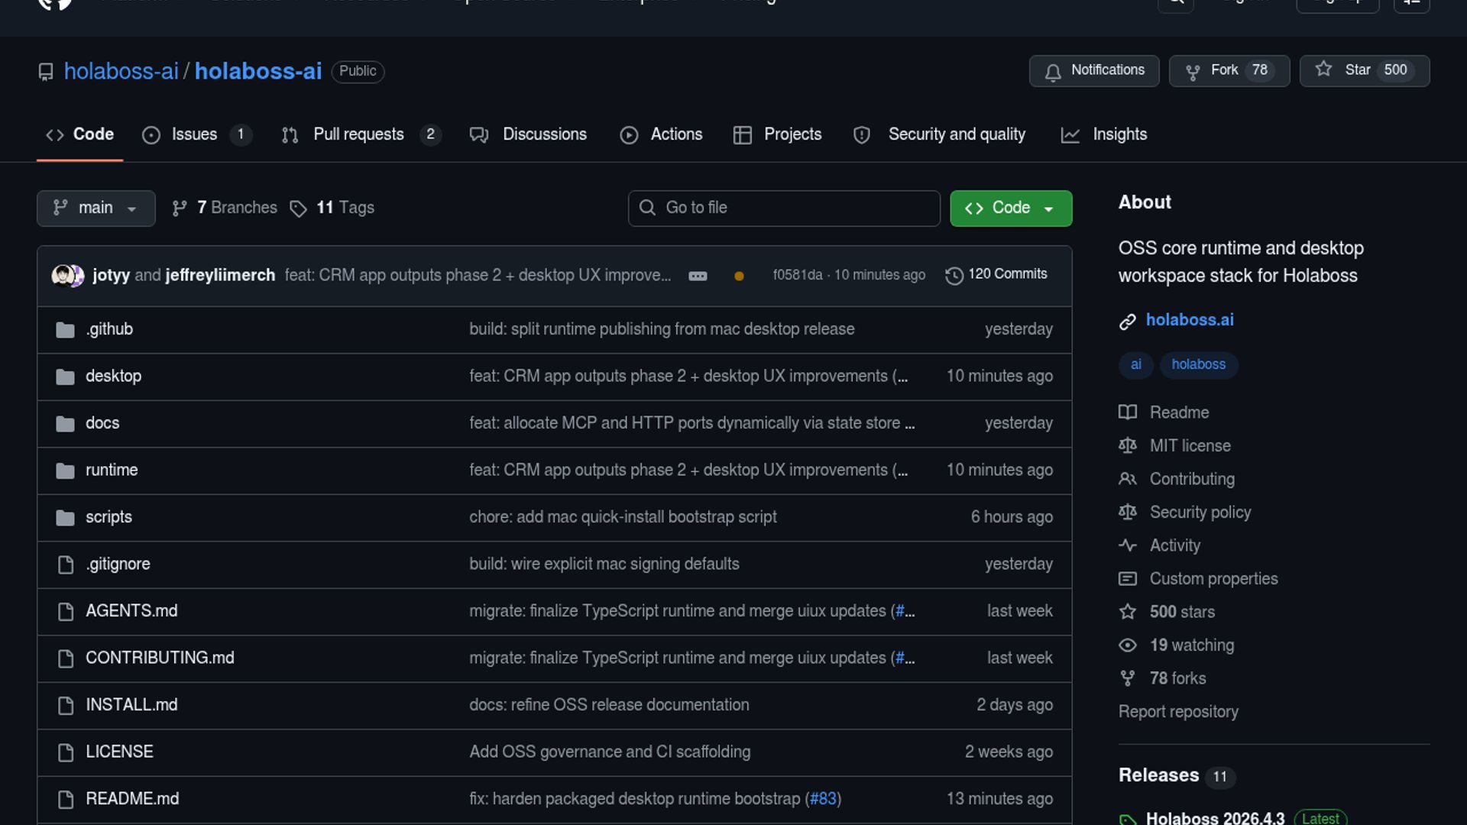This screenshot has width=1467, height=825.
Task: Click the tag icon beside 11 Tags
Action: (298, 209)
